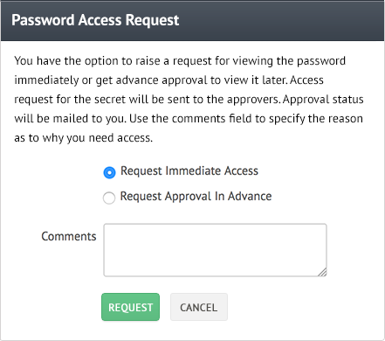Focus the Comments text area
This screenshot has width=385, height=341.
215,250
